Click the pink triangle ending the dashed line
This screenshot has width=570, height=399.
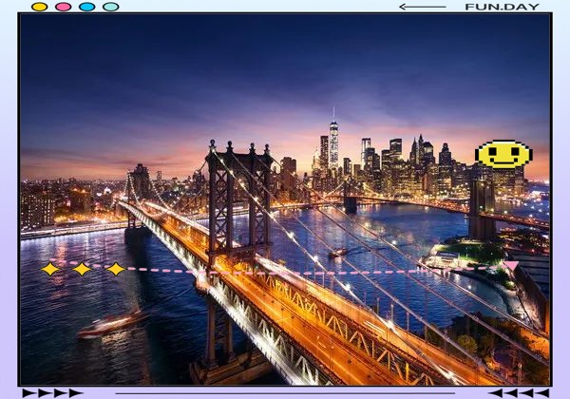click(x=511, y=266)
